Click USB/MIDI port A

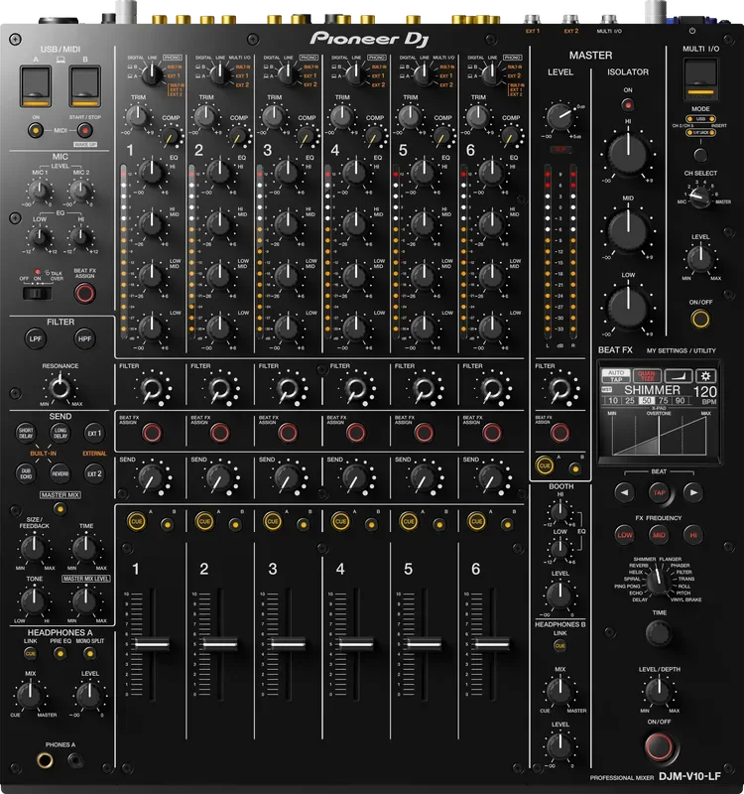click(36, 86)
